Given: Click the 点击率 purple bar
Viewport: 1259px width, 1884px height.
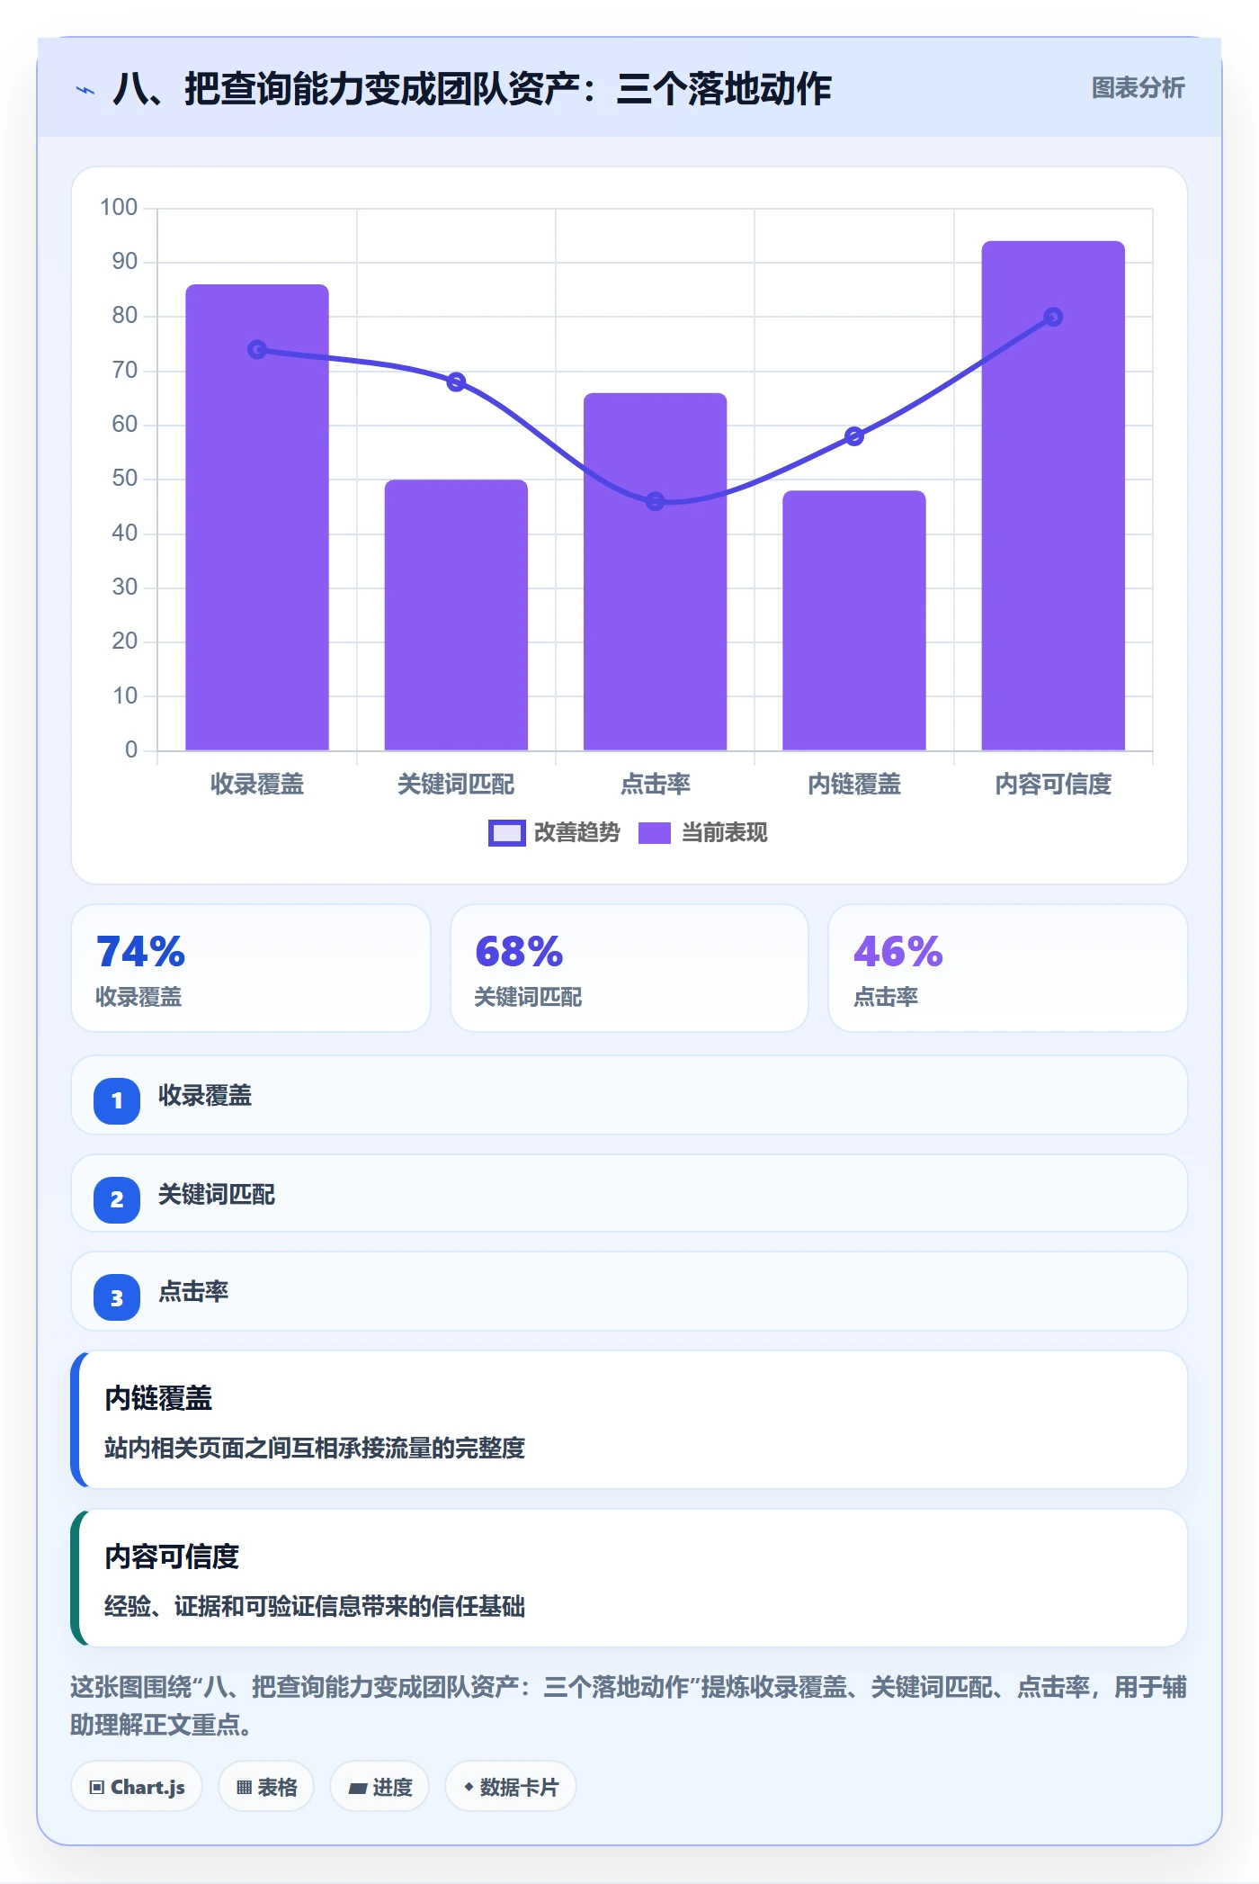Looking at the screenshot, I should (655, 571).
